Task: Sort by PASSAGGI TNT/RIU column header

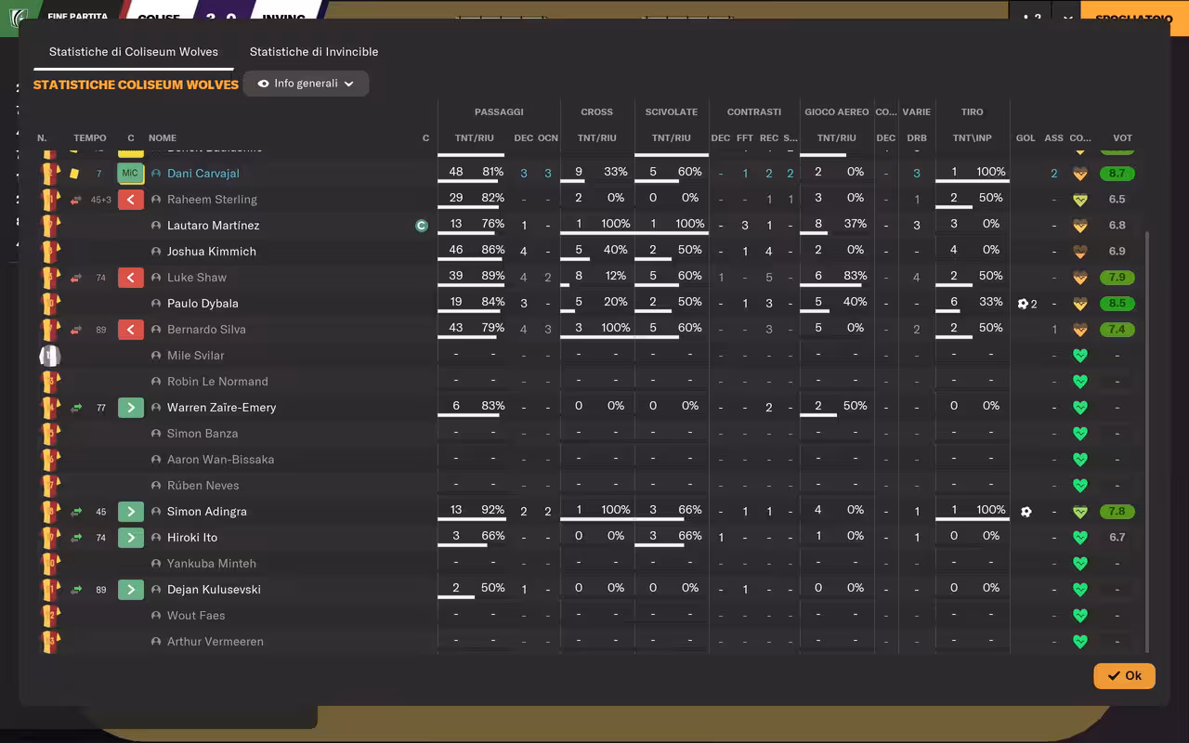Action: (x=474, y=137)
